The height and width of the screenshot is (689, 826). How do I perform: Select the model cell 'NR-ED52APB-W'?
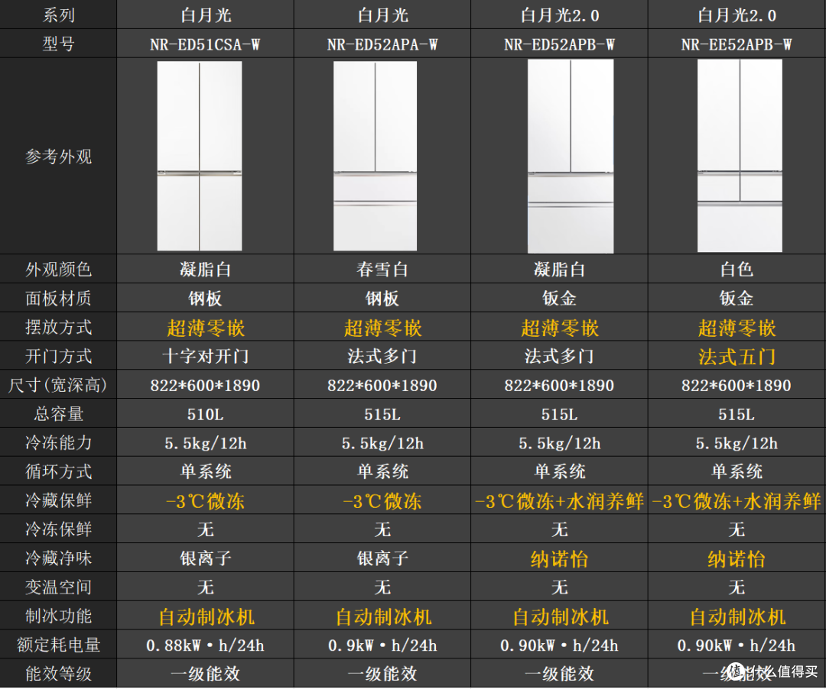(x=559, y=44)
